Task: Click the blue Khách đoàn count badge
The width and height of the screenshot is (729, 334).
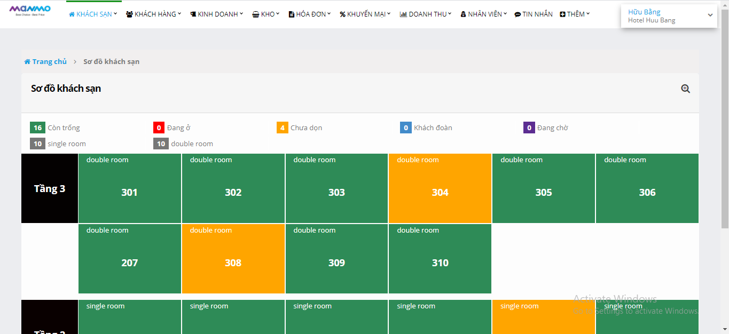Action: (x=406, y=128)
